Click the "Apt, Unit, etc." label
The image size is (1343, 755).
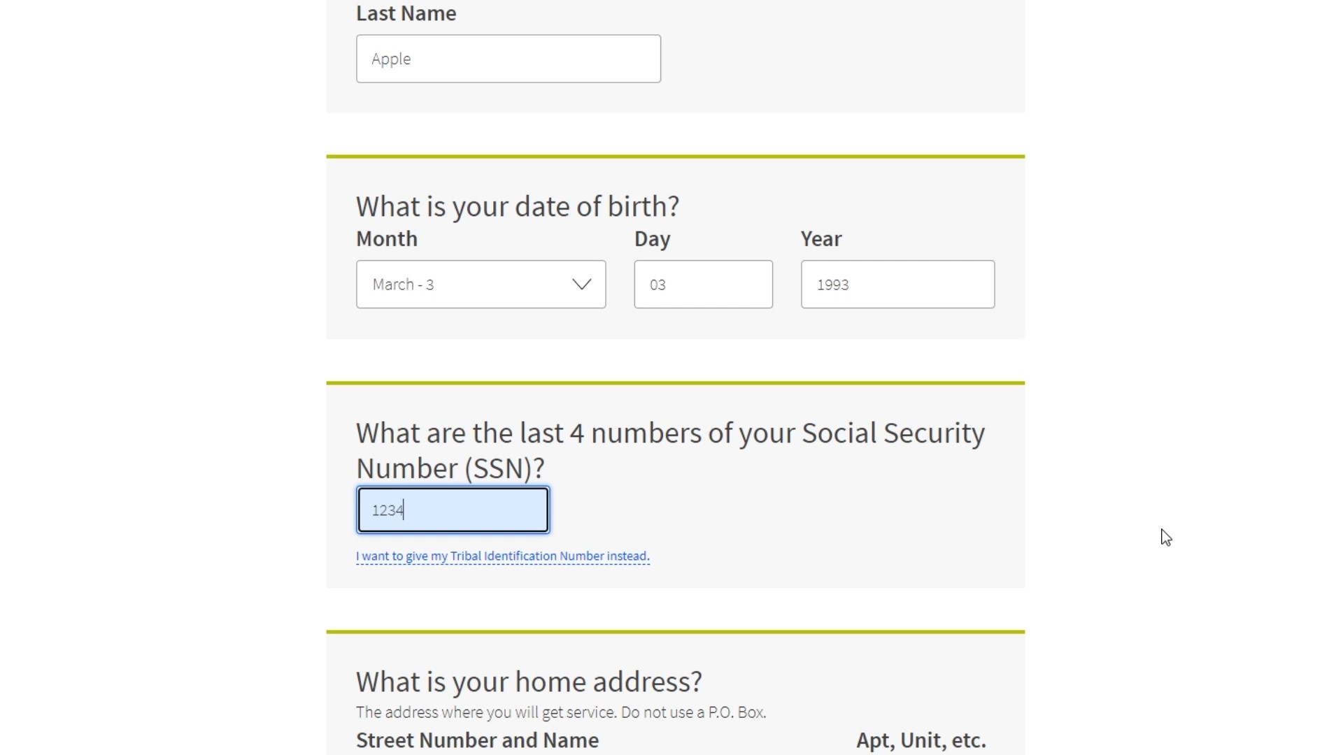(921, 740)
